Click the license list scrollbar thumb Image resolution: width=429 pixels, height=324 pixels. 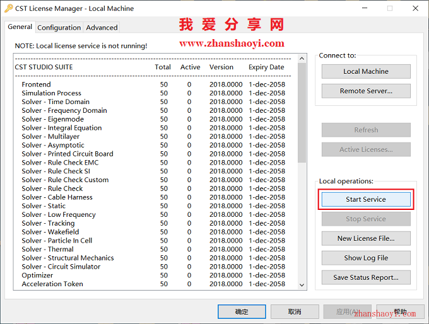pos(302,113)
